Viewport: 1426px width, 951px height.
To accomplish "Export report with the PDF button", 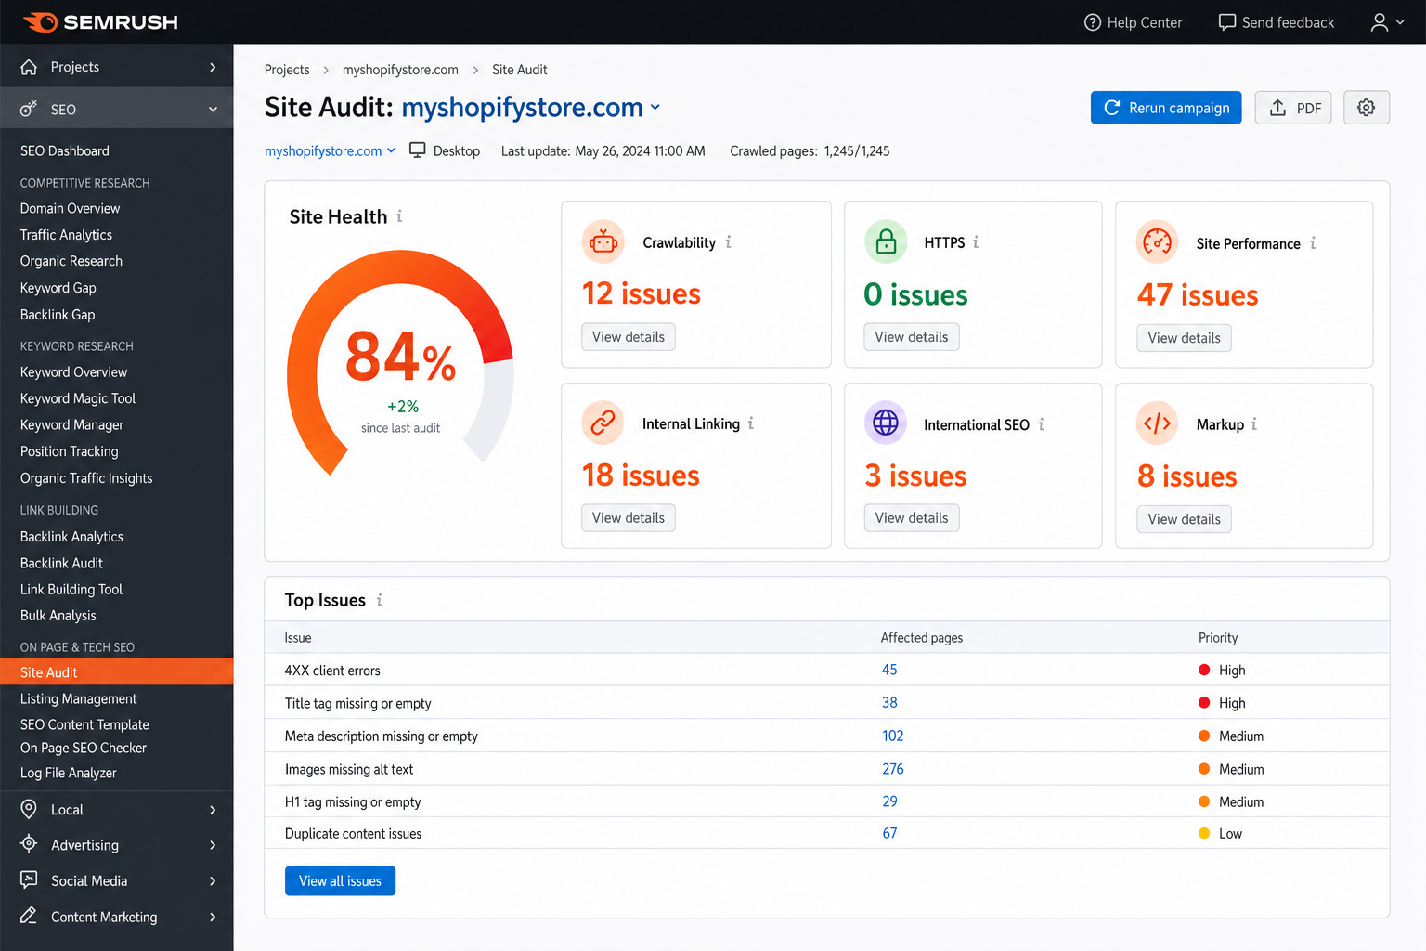I will (x=1294, y=108).
